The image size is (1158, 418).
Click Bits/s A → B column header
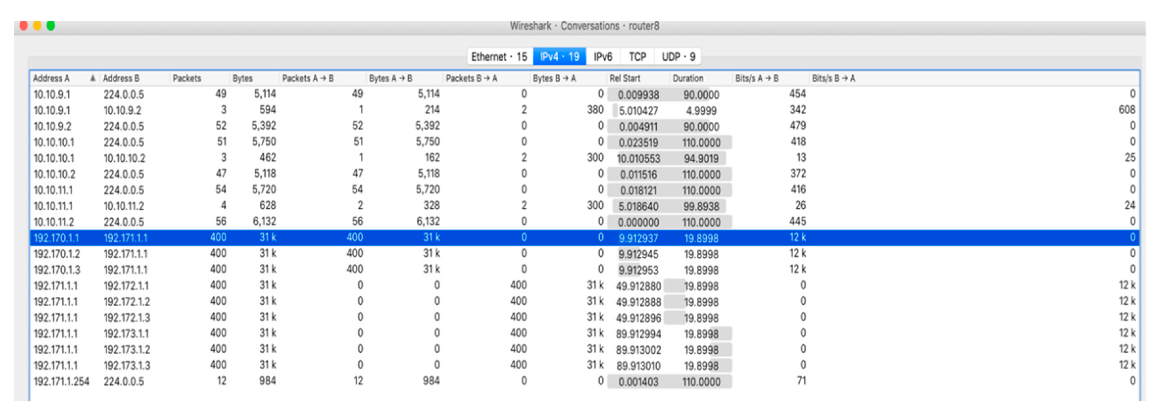coord(757,78)
